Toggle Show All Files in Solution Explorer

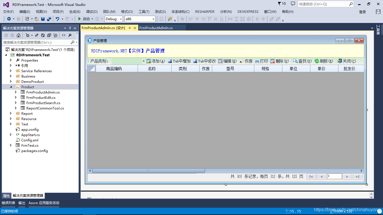coord(56,35)
